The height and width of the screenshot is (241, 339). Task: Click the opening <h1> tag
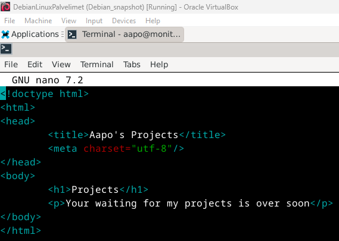pyautogui.click(x=60, y=190)
